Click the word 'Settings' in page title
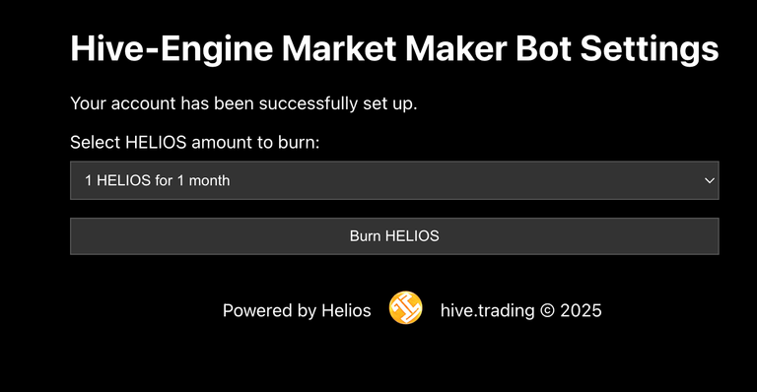757x392 pixels. click(650, 48)
